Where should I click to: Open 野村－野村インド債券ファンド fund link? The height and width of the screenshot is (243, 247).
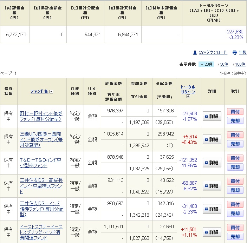[x=41, y=116]
